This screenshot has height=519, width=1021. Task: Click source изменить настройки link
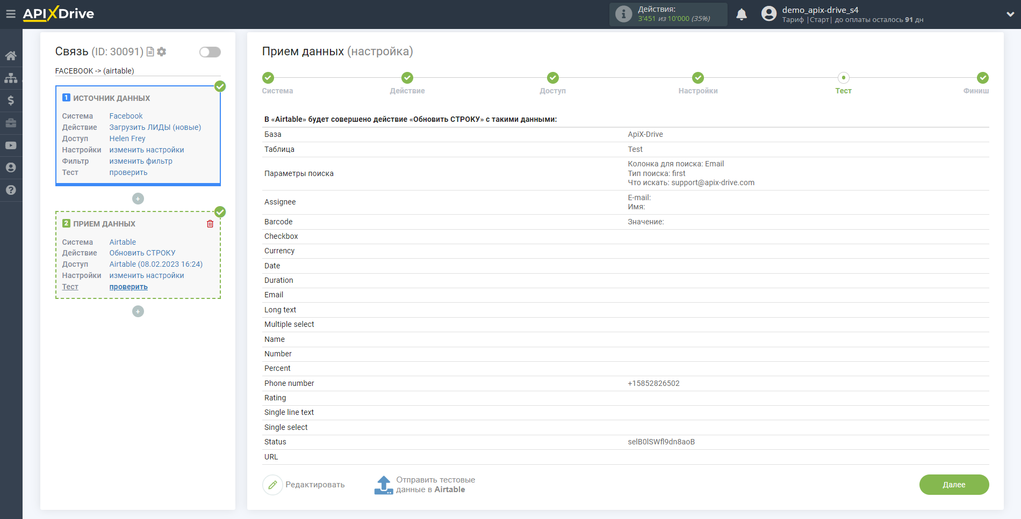[x=147, y=150]
